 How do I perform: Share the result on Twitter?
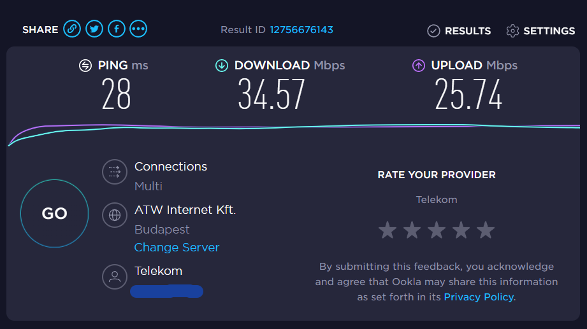(x=94, y=29)
